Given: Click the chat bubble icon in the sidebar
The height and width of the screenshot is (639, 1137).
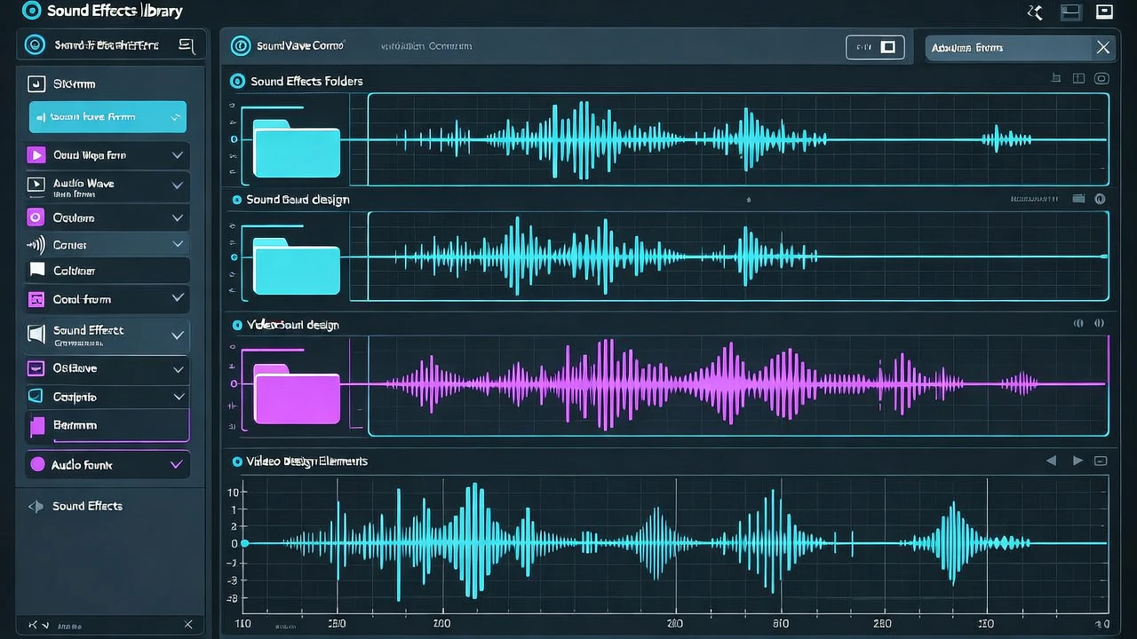Looking at the screenshot, I should pyautogui.click(x=36, y=271).
